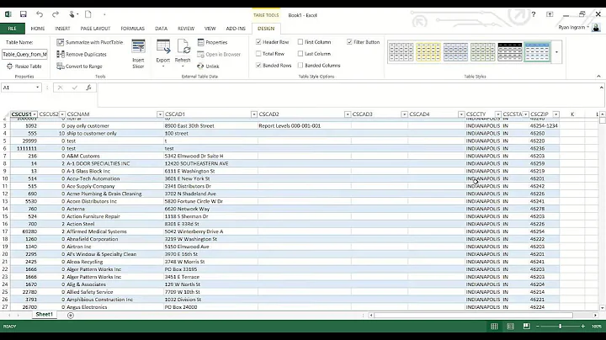The image size is (606, 340).
Task: Open CSCAD2 column filter dropdown
Action: pyautogui.click(x=348, y=114)
